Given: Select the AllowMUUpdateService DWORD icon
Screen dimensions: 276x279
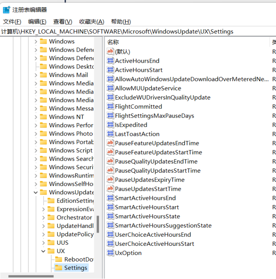Looking at the screenshot, I should [x=110, y=88].
